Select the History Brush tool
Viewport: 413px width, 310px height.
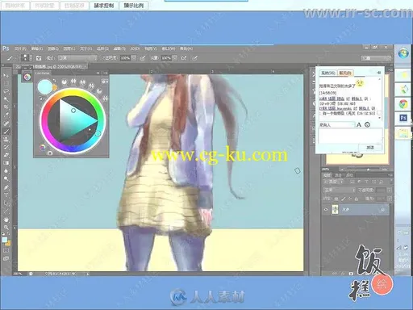6,147
